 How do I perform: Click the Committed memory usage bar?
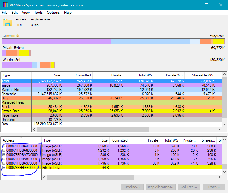coord(114,41)
